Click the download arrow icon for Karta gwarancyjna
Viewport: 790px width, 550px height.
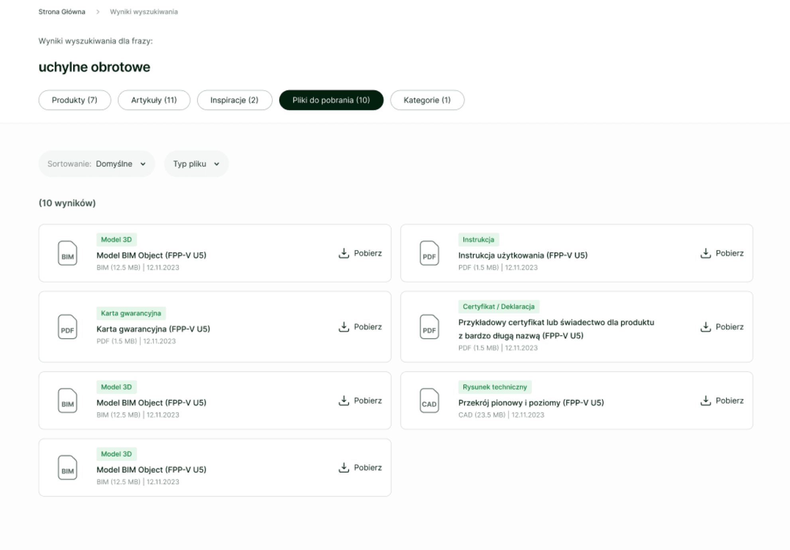[344, 327]
